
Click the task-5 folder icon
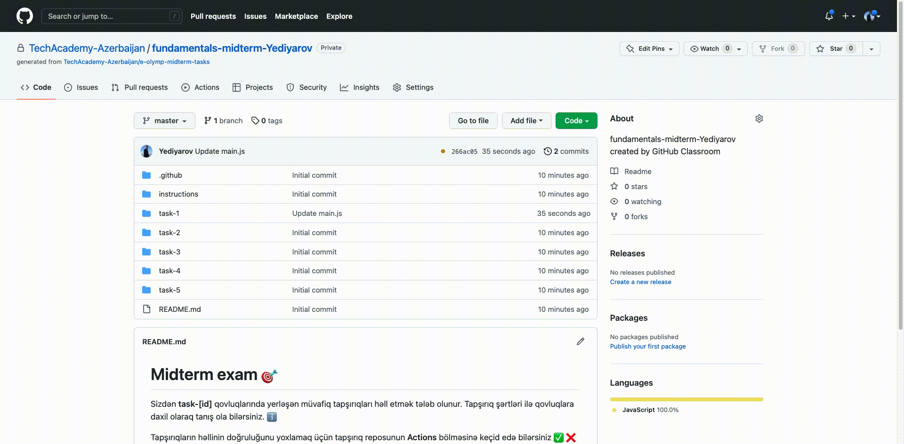146,290
